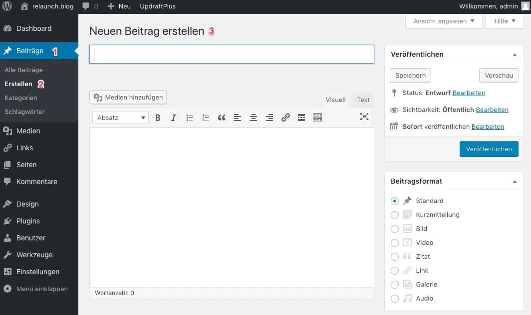Click the blue Veröffentlichen button

(489, 149)
